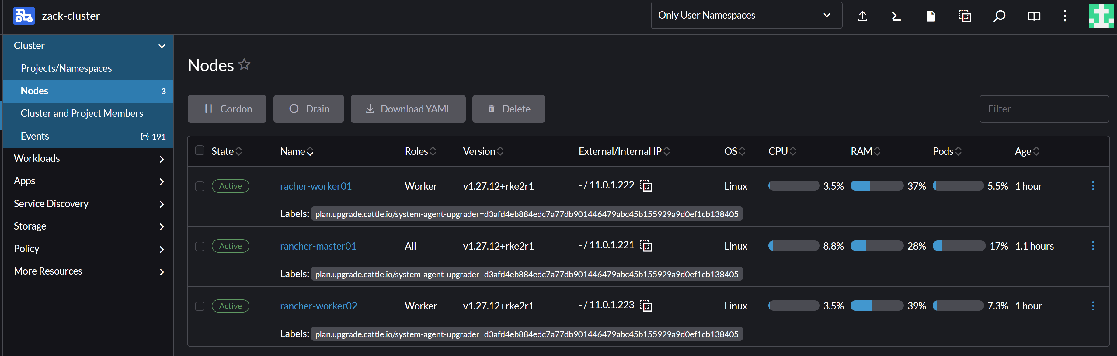Select Nodes in the sidebar
This screenshot has height=356, width=1117.
pyautogui.click(x=88, y=91)
